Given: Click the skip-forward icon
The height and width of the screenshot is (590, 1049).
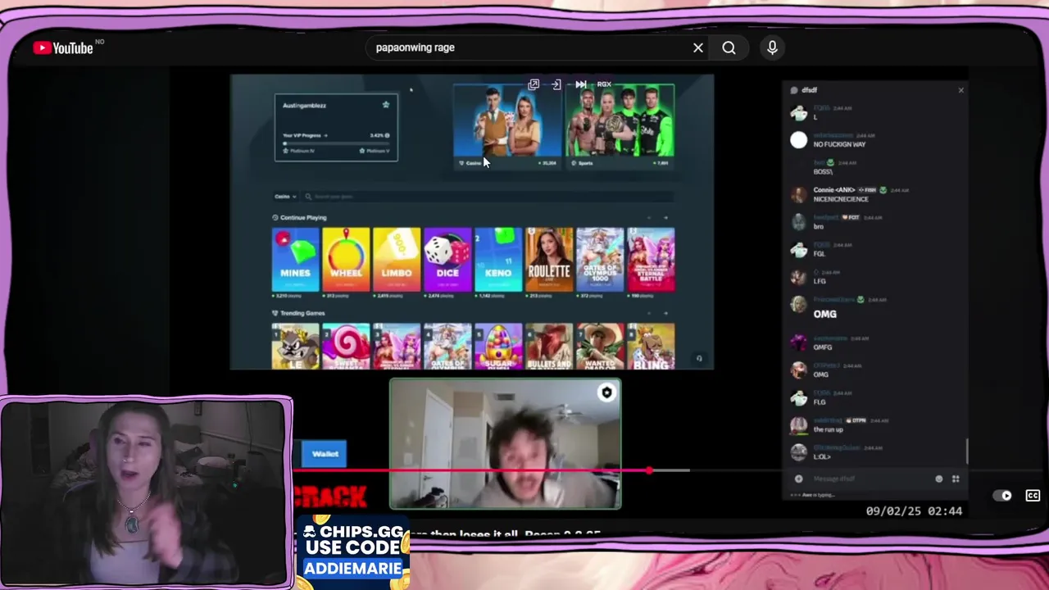Looking at the screenshot, I should point(581,84).
